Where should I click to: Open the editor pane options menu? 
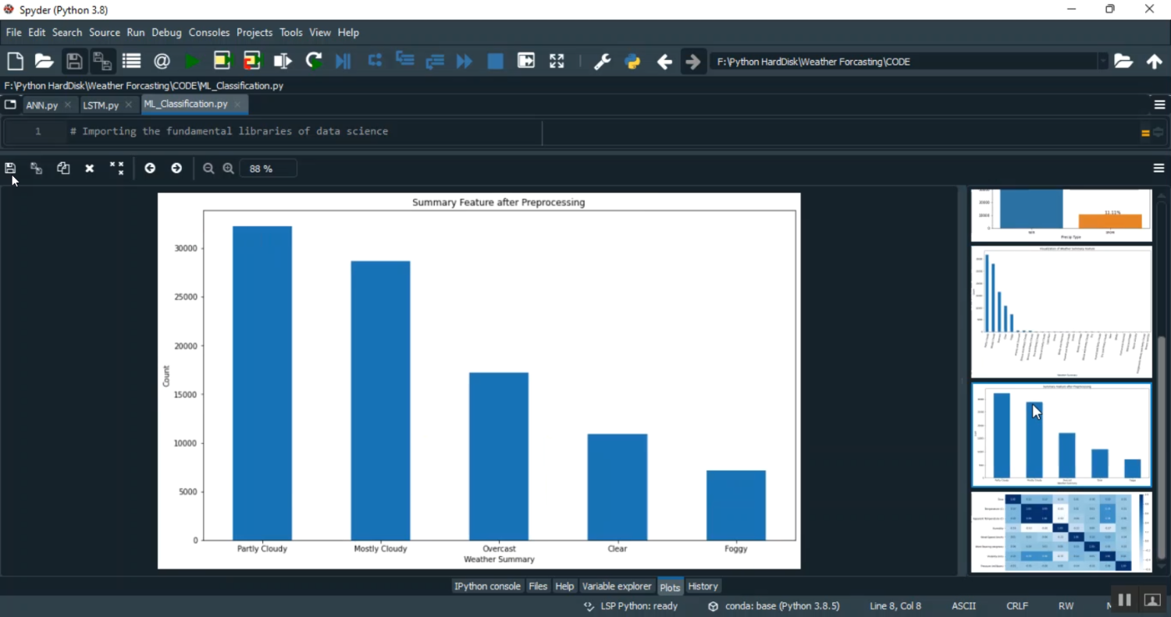coord(1159,105)
